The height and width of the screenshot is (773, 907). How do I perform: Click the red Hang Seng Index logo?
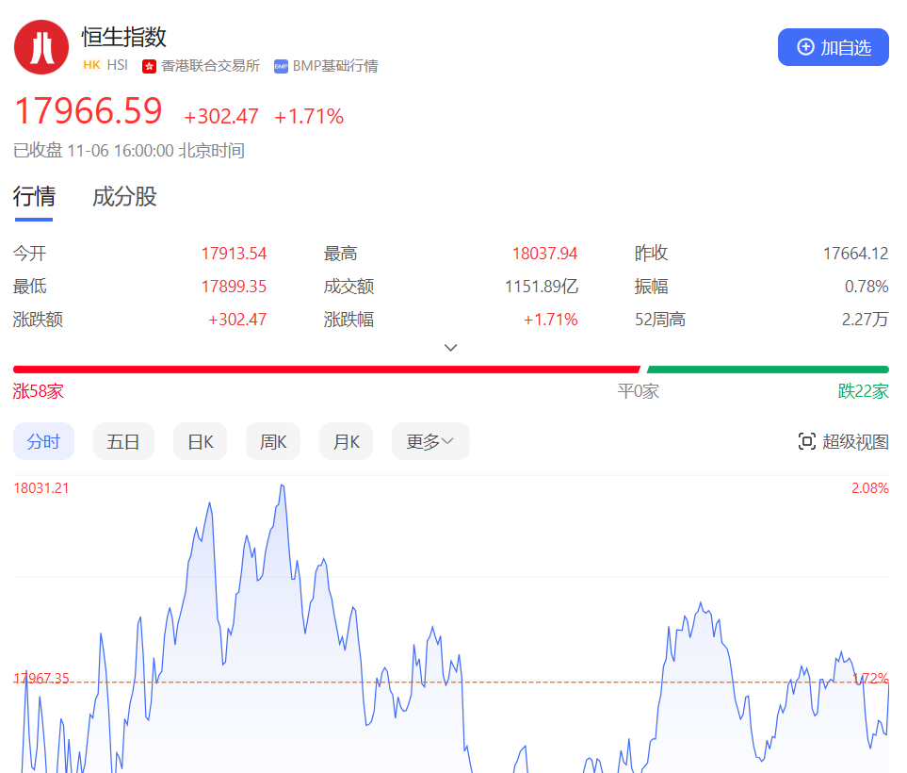point(41,47)
